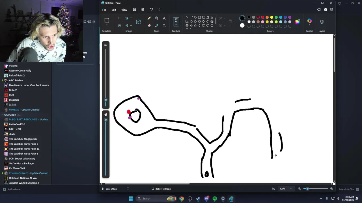The image size is (362, 203).
Task: Show hidden system tray icons
Action: pyautogui.click(x=321, y=198)
